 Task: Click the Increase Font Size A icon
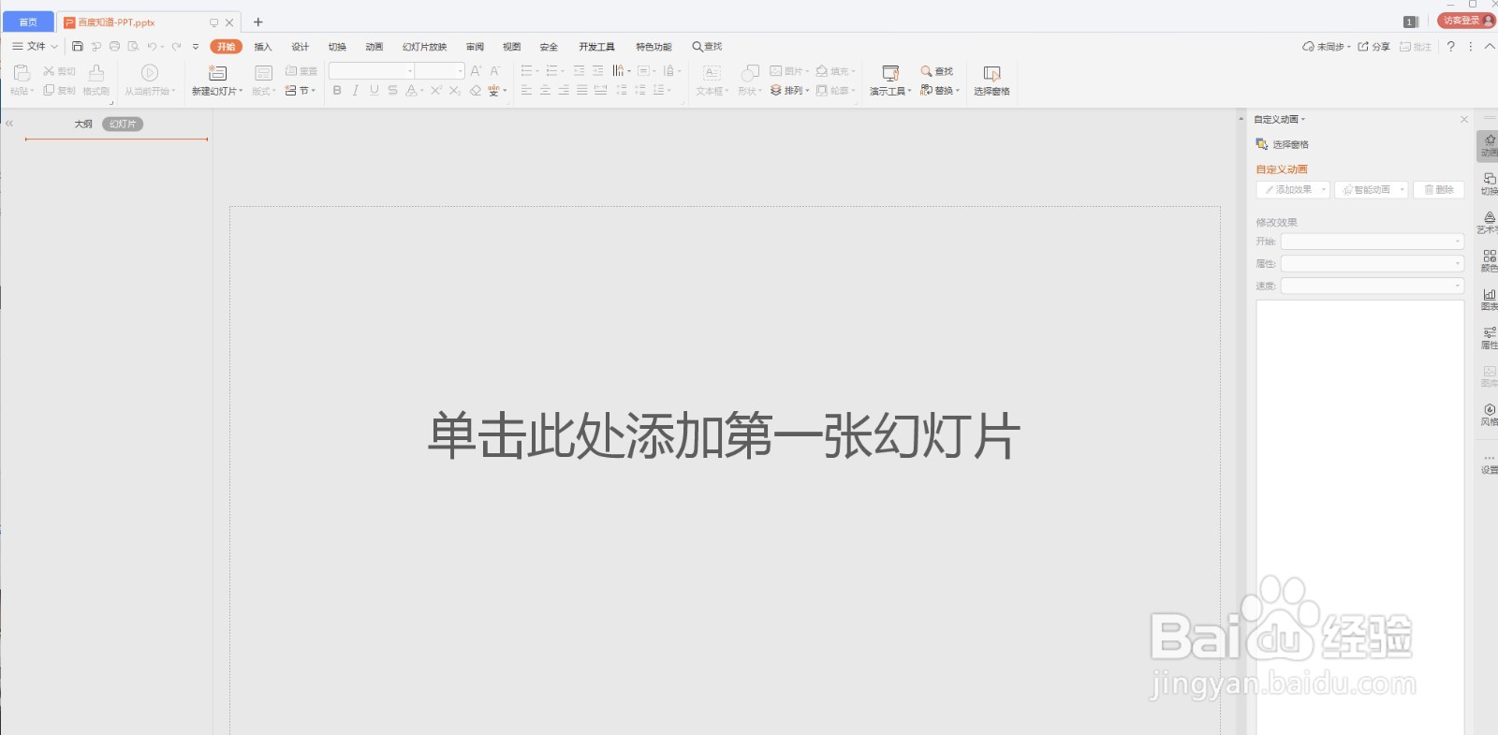tap(476, 71)
